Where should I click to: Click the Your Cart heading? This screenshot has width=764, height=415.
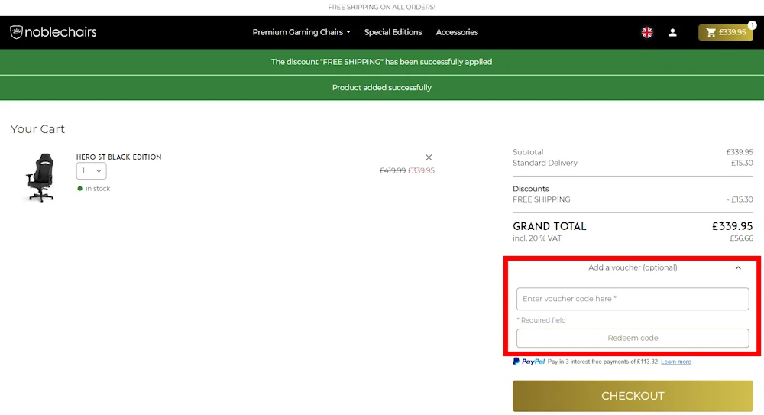coord(37,129)
